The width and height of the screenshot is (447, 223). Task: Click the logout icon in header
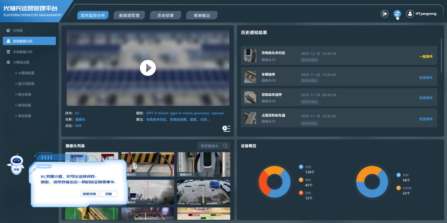[x=385, y=14]
